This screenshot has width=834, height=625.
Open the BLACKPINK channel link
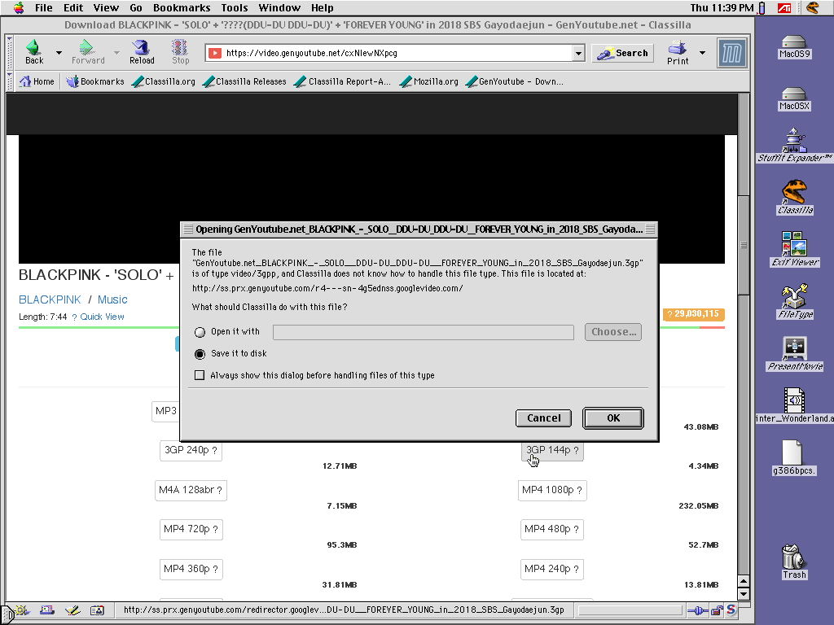(50, 299)
